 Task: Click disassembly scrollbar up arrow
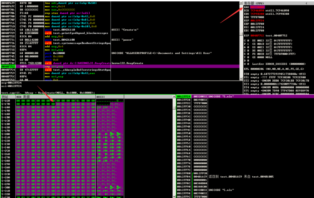tap(241, 3)
